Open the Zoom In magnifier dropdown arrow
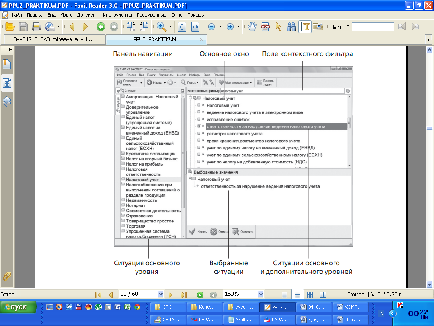Screen dimensions: 434x326 coord(170,27)
